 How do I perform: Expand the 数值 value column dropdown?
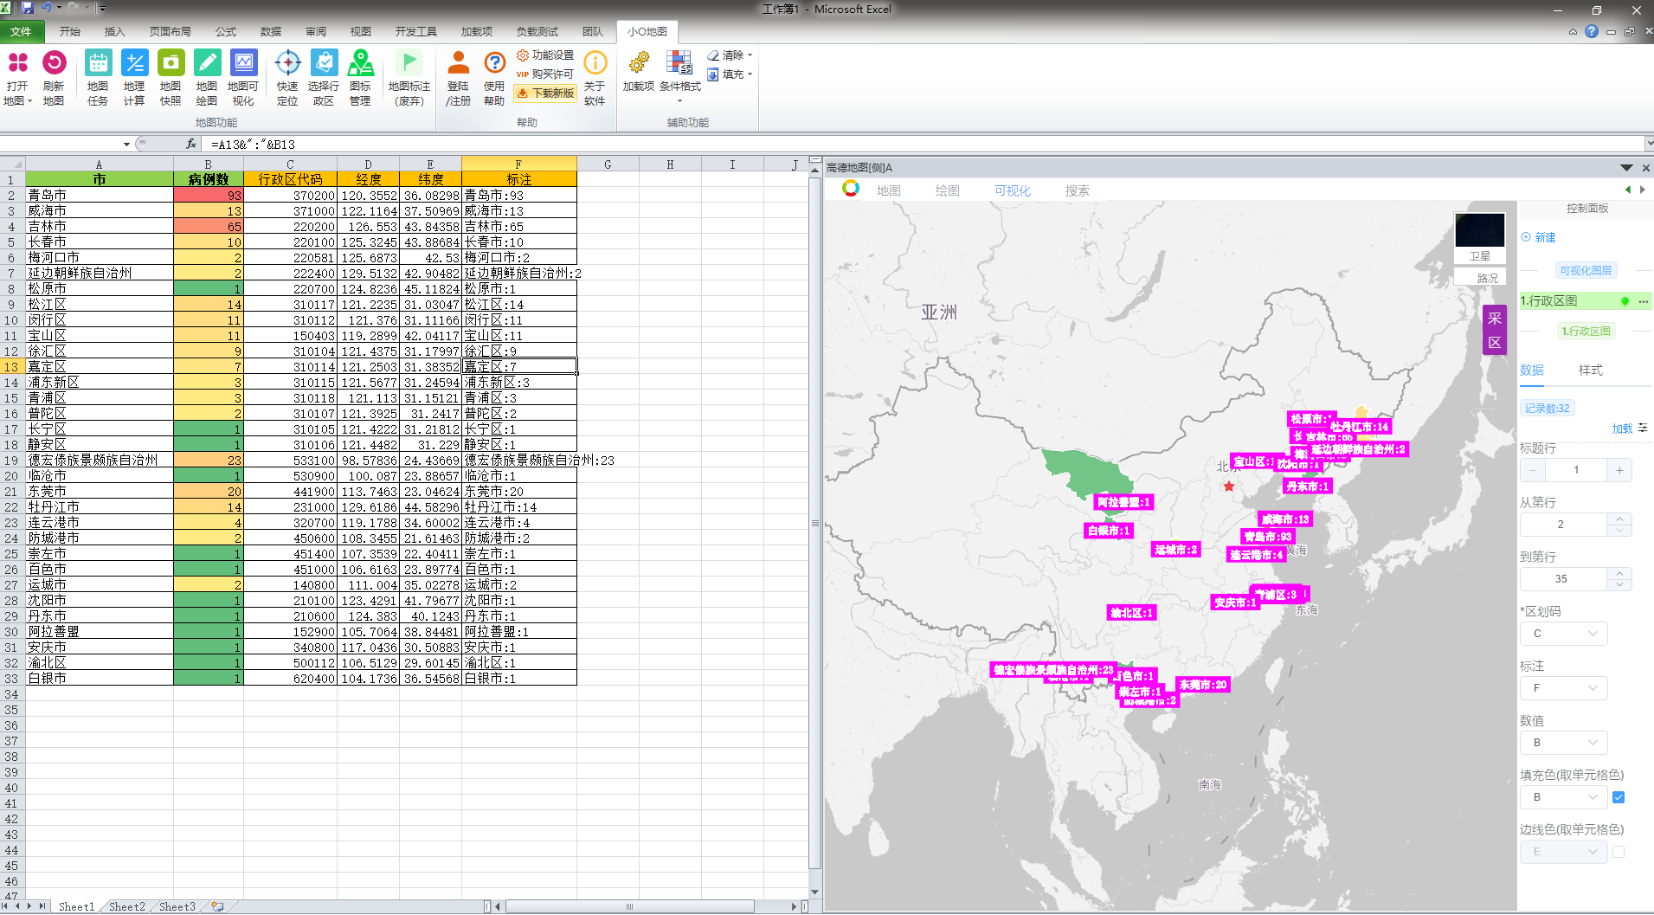point(1564,743)
